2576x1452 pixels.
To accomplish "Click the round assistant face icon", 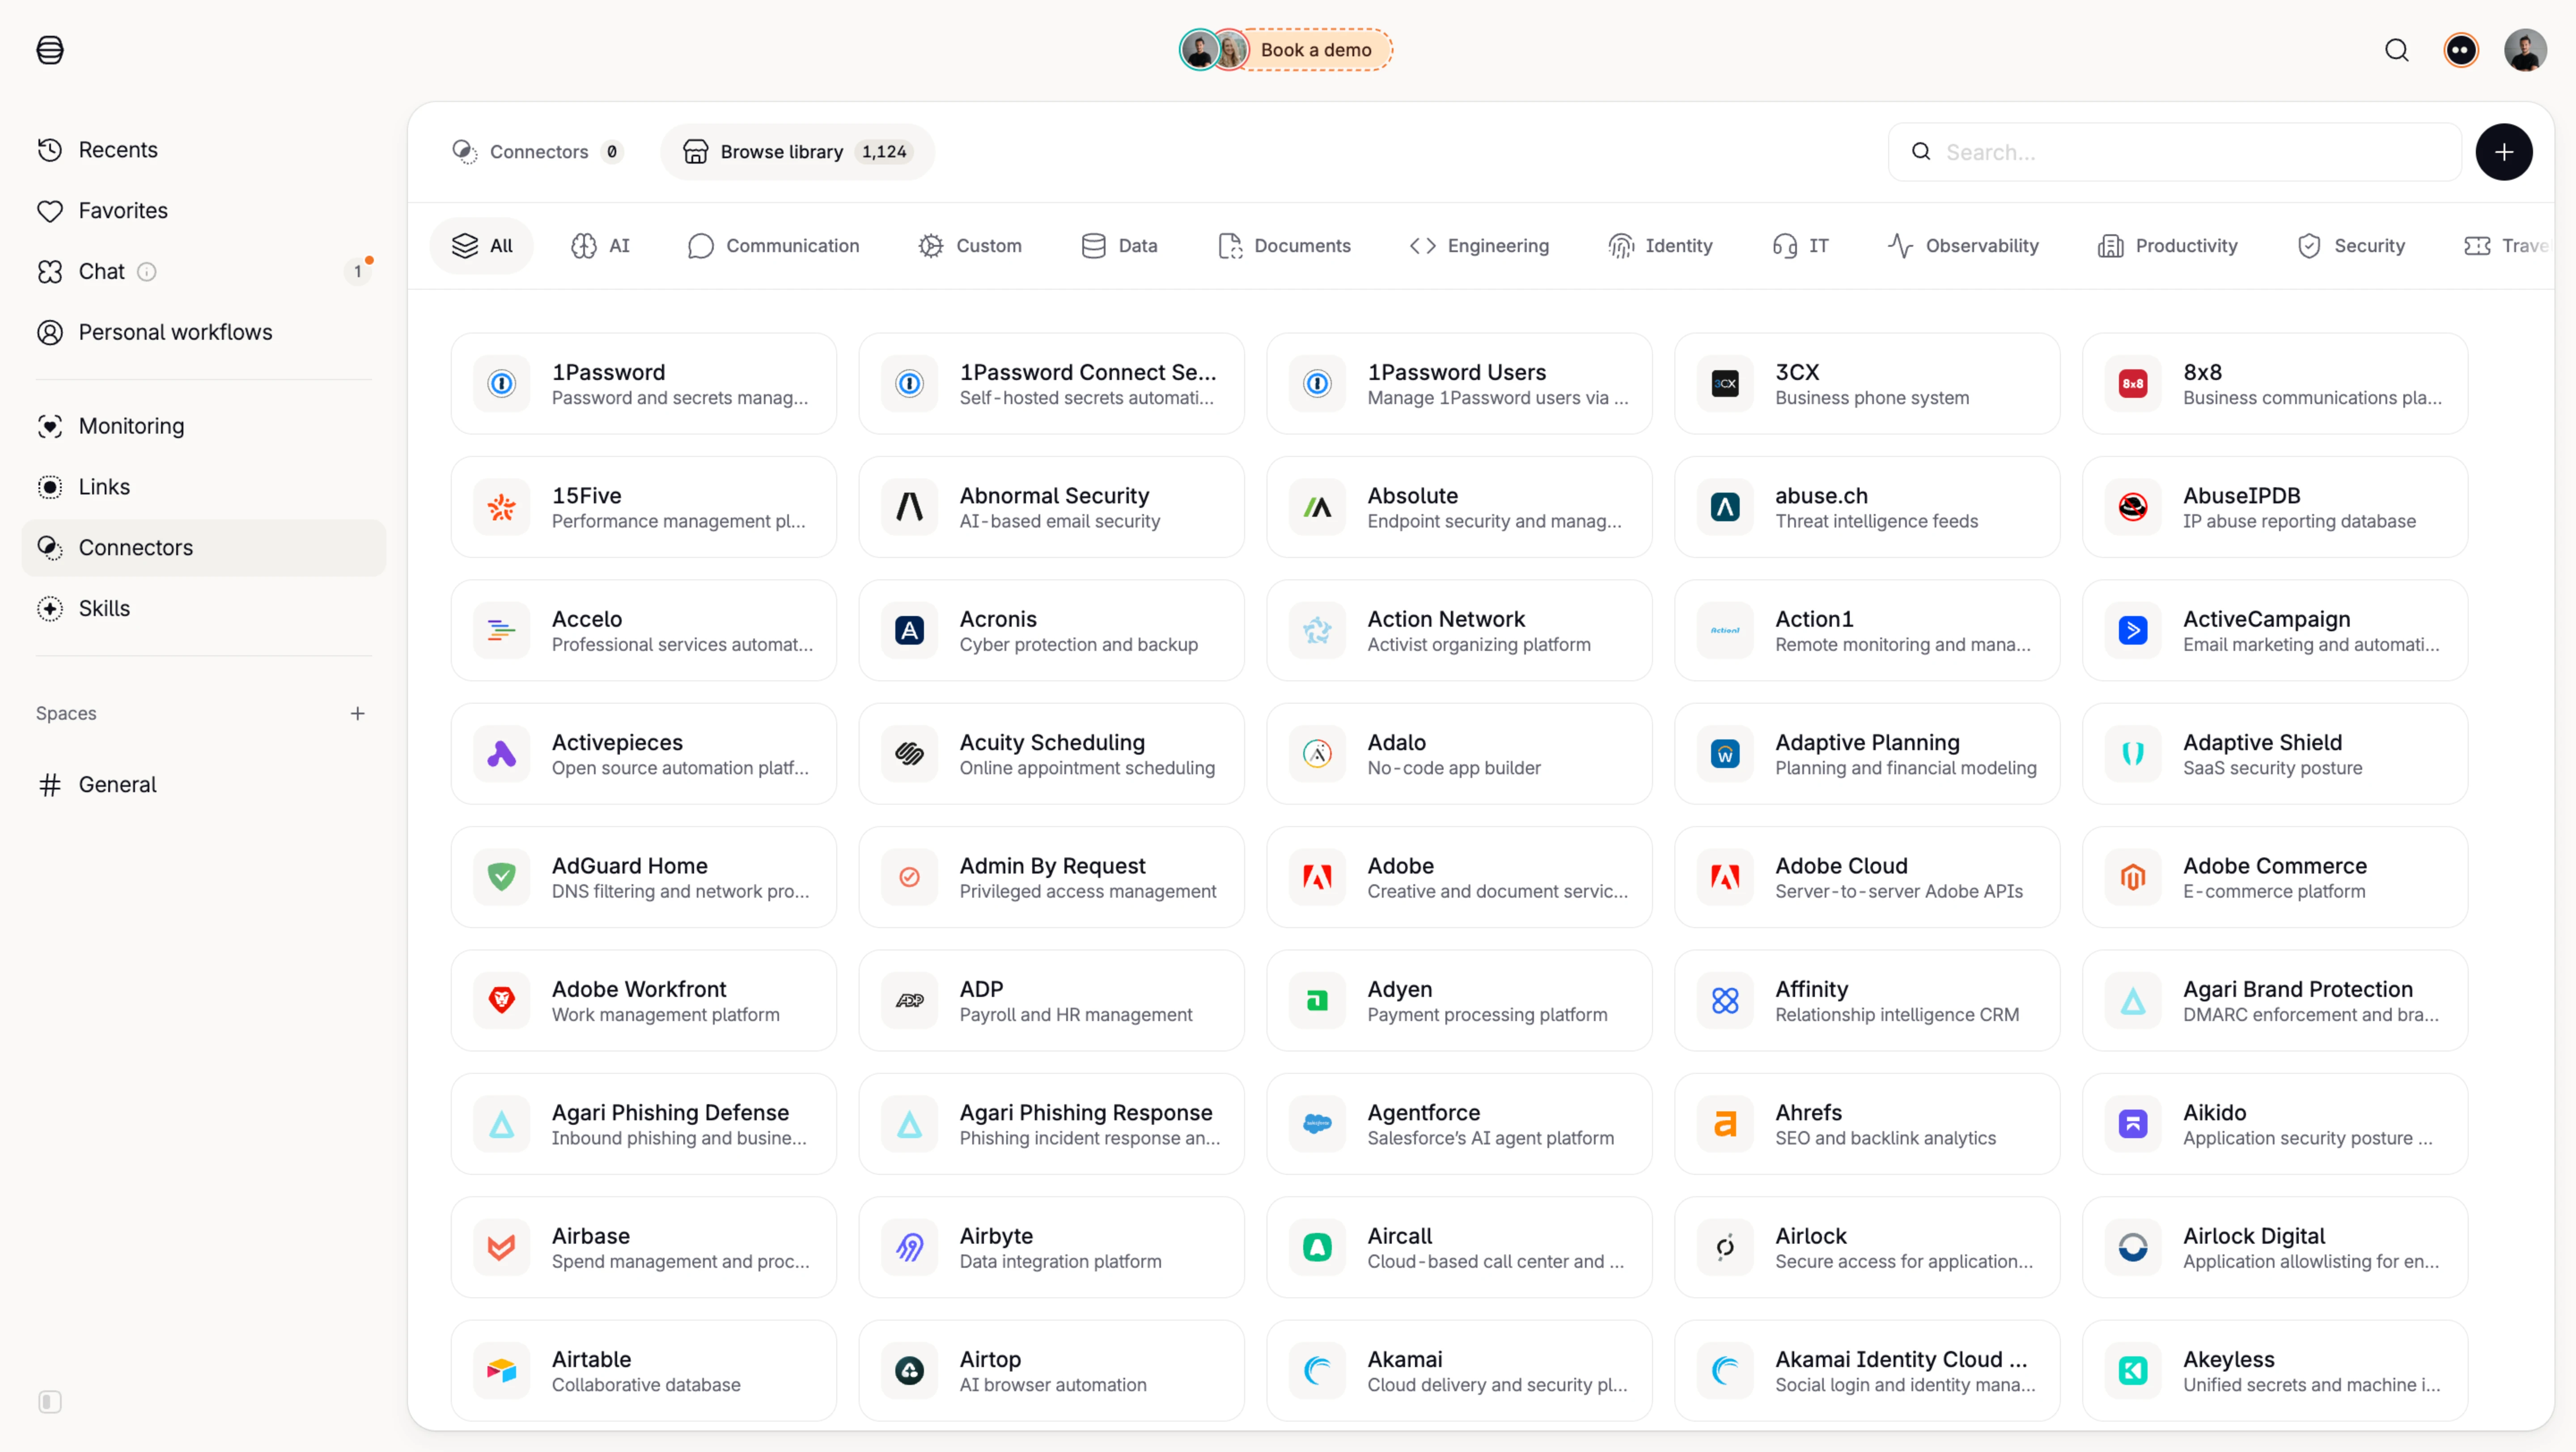I will tap(2461, 50).
